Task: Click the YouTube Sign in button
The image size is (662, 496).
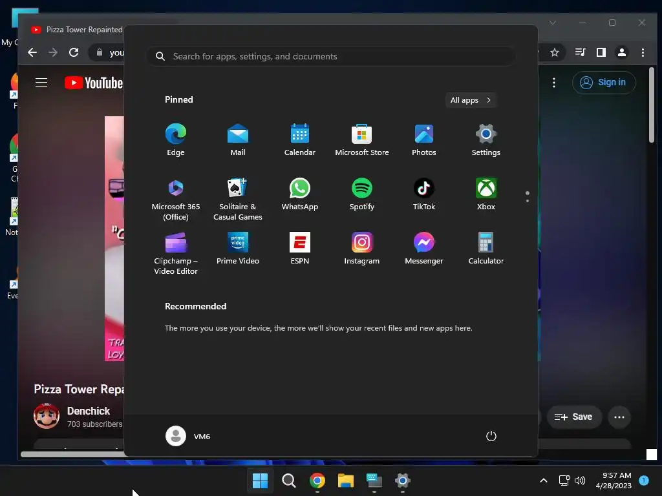Action: coord(604,82)
